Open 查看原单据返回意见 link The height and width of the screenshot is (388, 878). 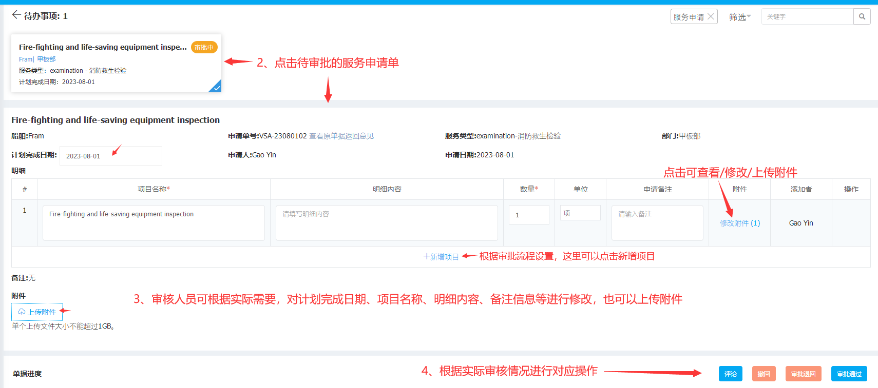pos(341,136)
